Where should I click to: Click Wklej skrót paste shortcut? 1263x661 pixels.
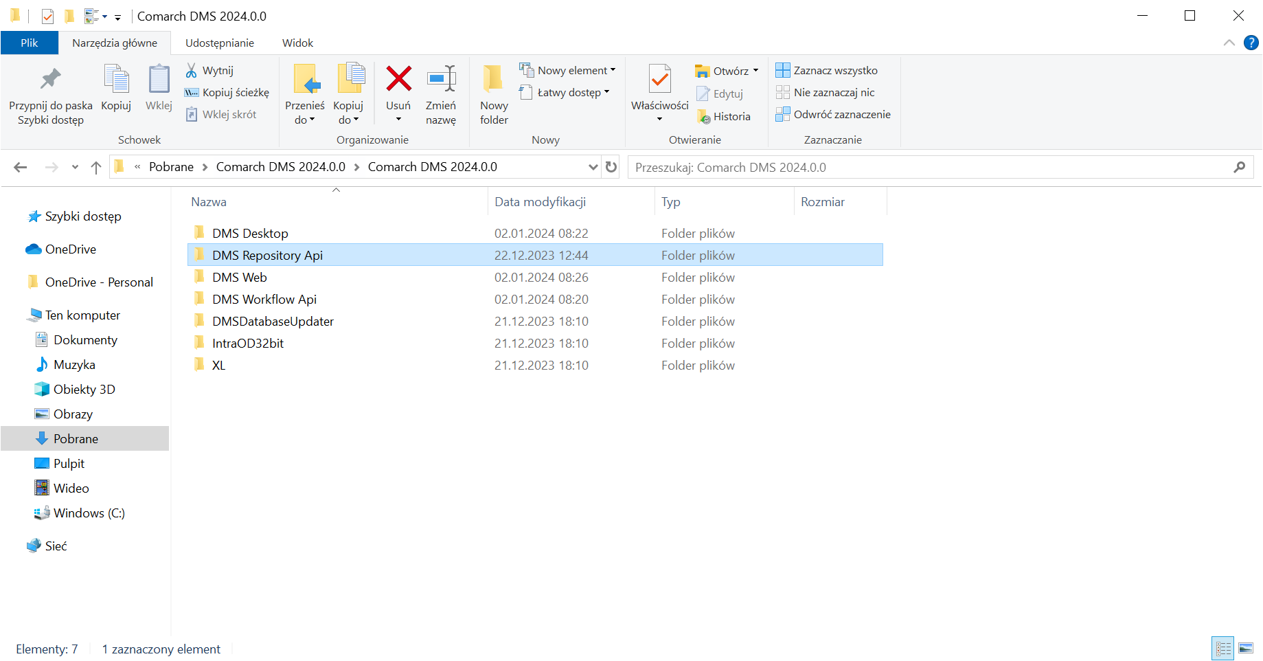click(x=221, y=114)
